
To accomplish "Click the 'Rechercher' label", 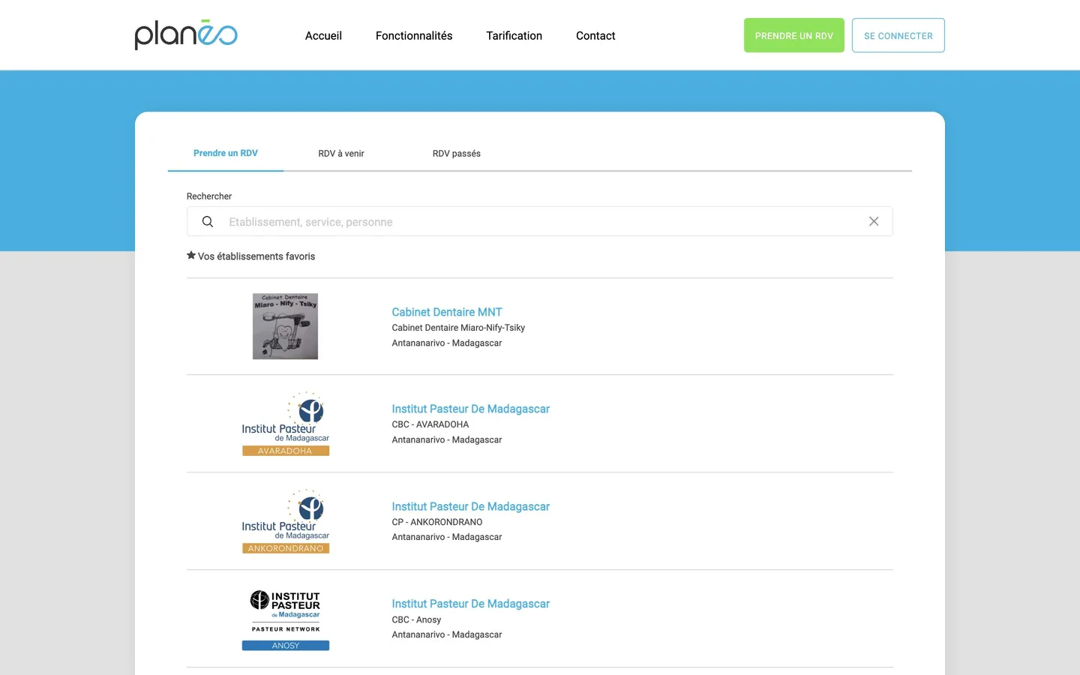I will 209,196.
